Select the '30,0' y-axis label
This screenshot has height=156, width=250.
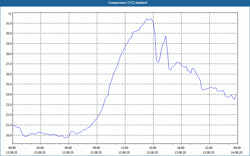tap(9, 33)
